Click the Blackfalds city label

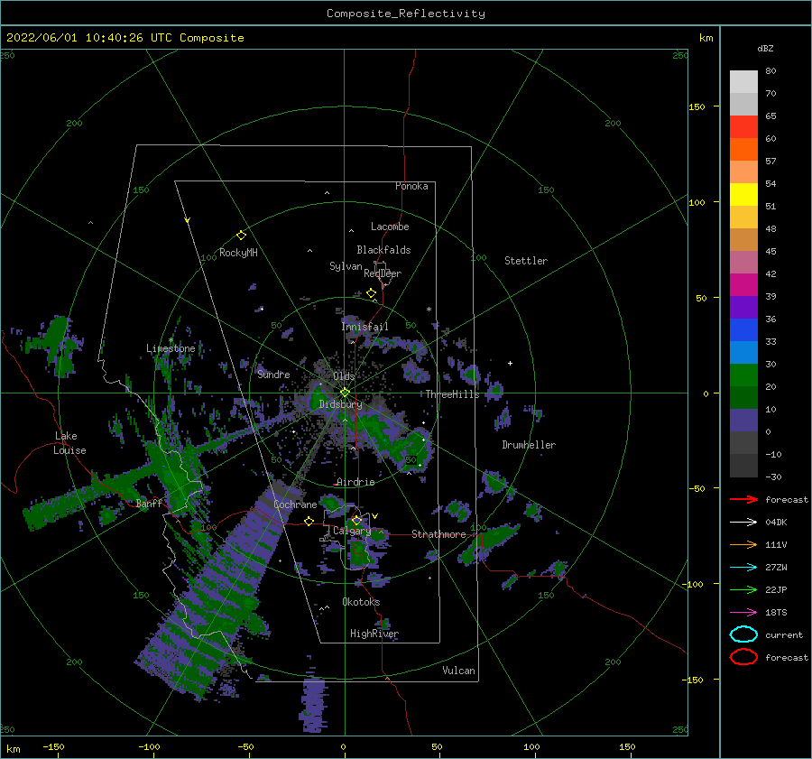(x=383, y=250)
